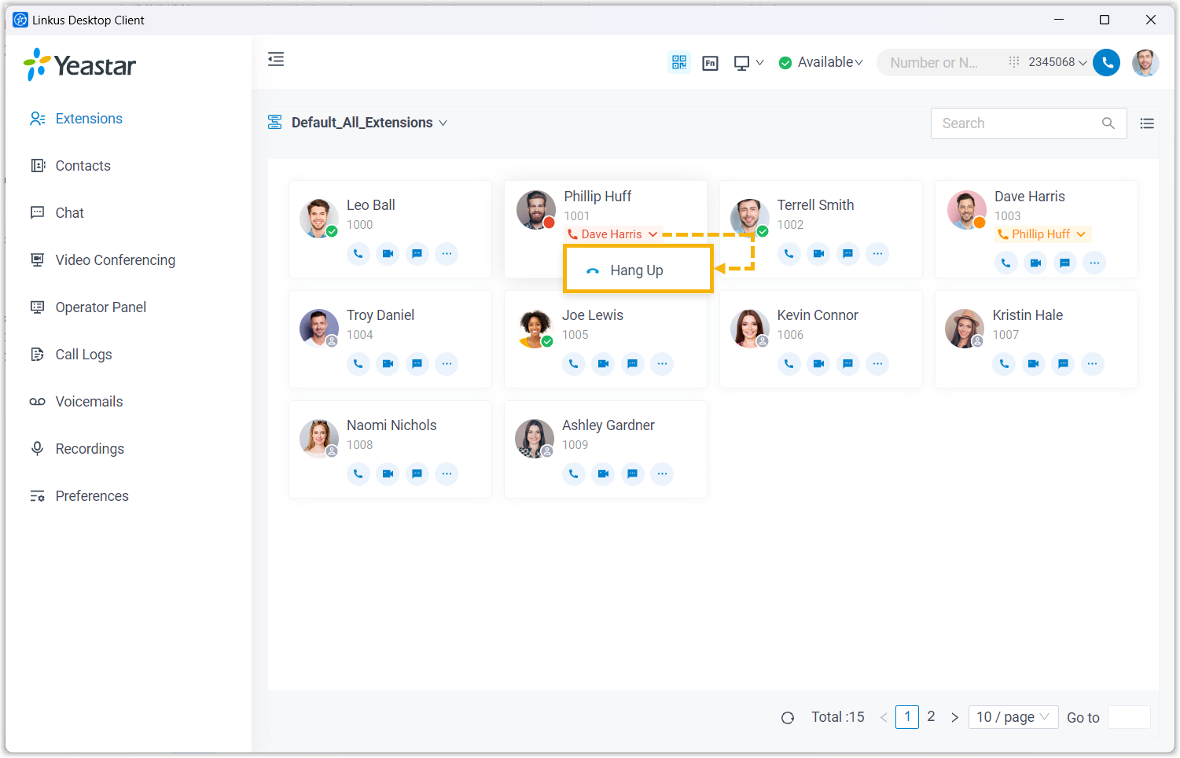This screenshot has width=1180, height=758.
Task: Click the magnifier search icon
Action: pos(1108,123)
